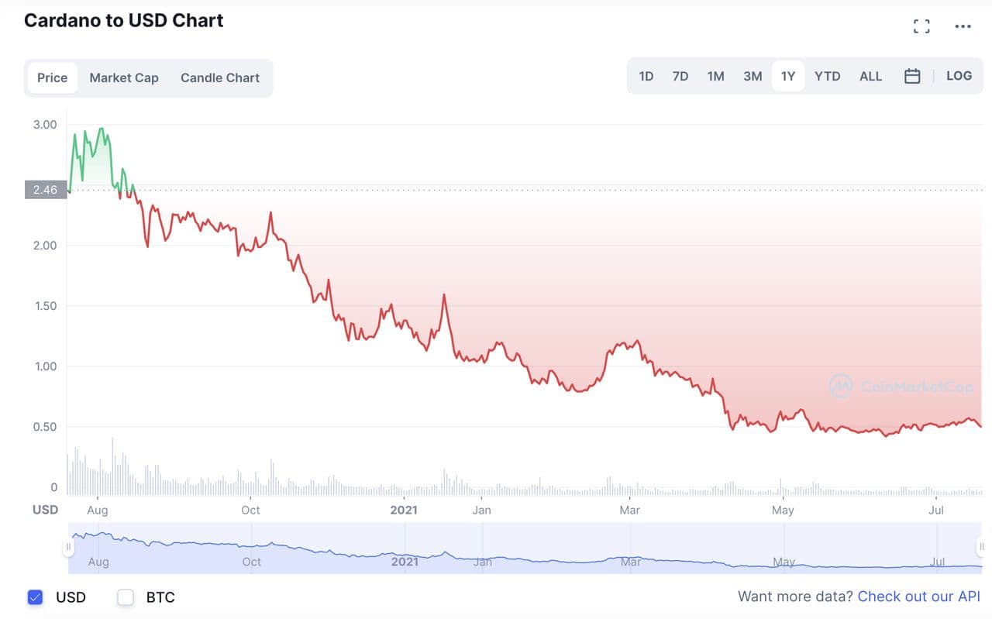This screenshot has width=992, height=619.
Task: Select YTD time range
Action: (x=827, y=76)
